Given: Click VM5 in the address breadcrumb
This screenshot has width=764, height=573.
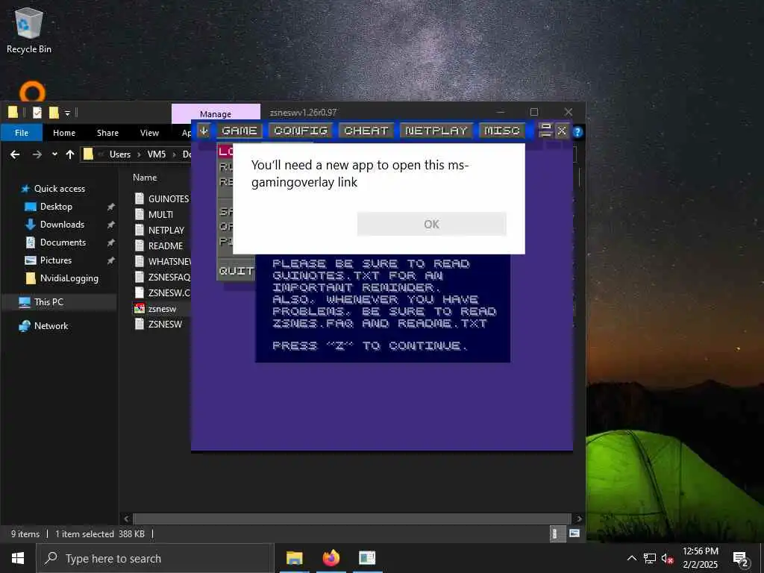Looking at the screenshot, I should [157, 154].
